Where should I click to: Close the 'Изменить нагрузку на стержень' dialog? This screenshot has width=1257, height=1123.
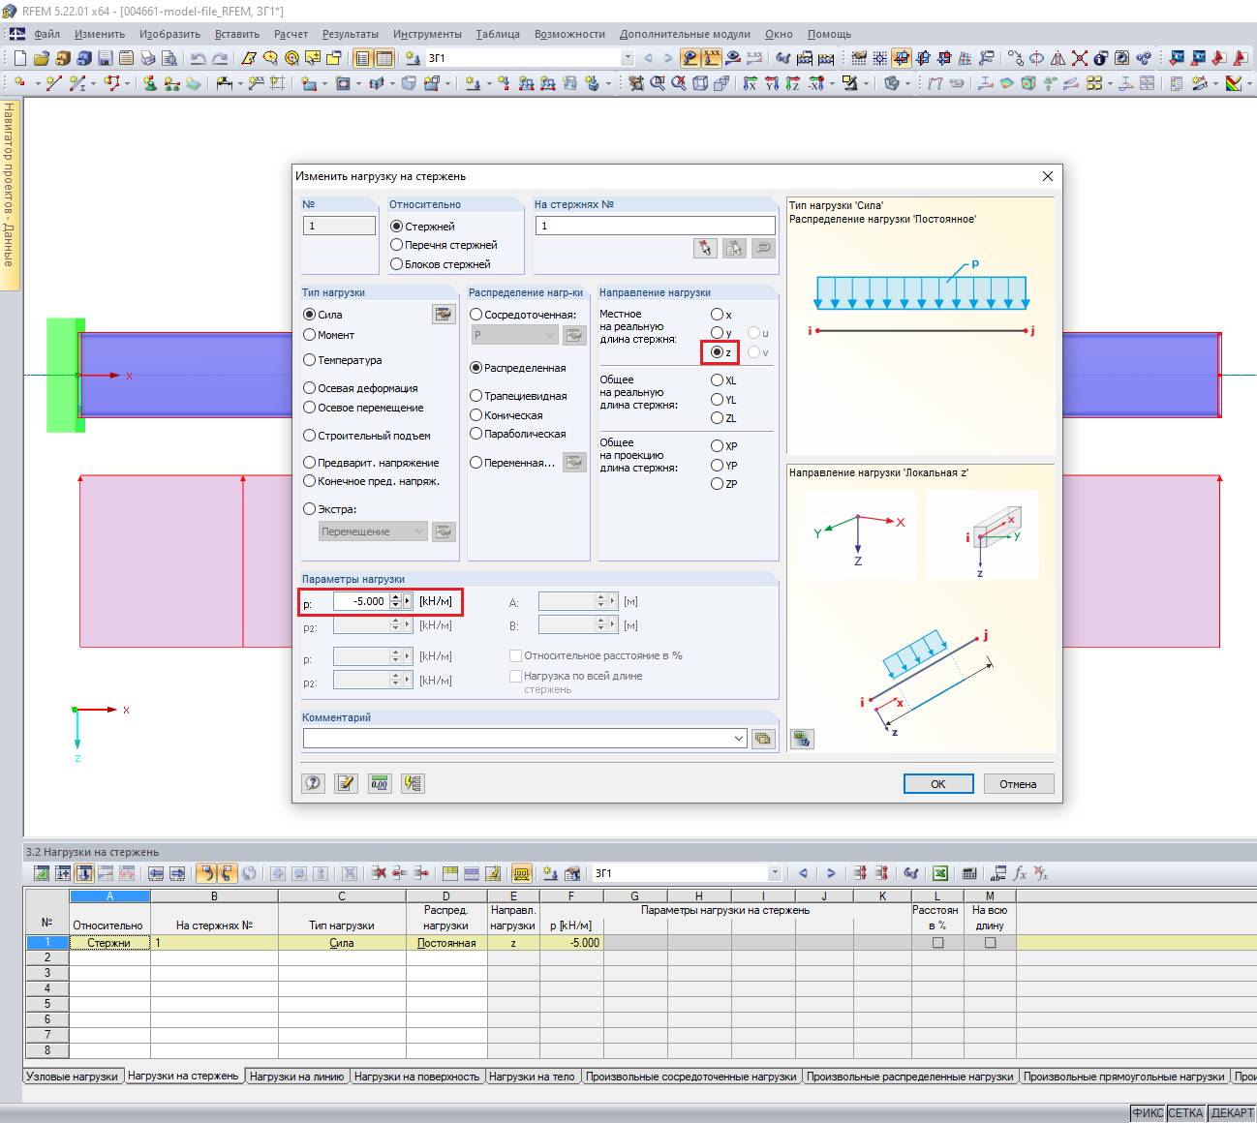click(x=1047, y=176)
